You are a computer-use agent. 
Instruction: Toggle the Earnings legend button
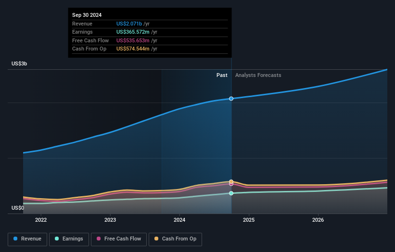tap(69, 239)
